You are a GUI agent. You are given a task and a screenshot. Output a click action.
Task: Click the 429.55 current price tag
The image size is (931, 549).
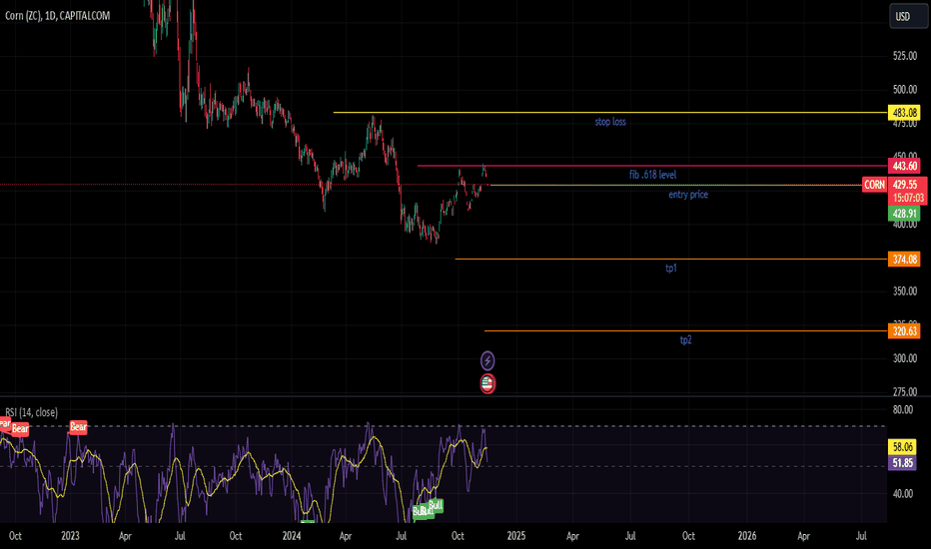pyautogui.click(x=907, y=185)
